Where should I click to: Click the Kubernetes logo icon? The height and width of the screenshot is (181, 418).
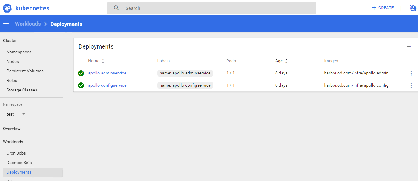[x=7, y=8]
